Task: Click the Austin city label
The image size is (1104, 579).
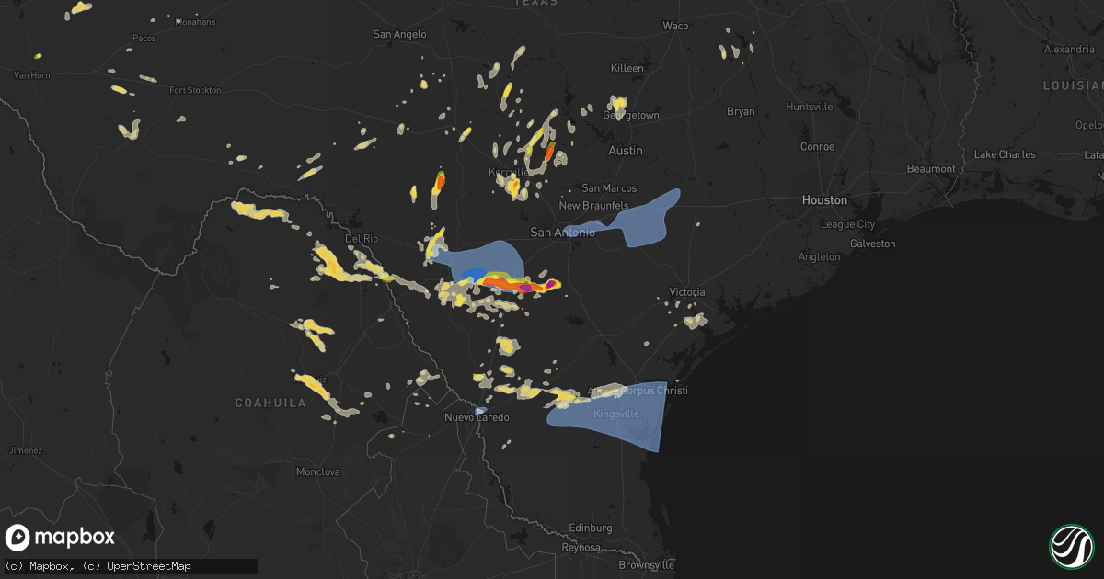Action: [626, 150]
